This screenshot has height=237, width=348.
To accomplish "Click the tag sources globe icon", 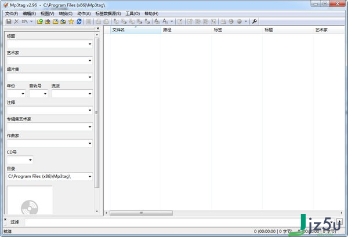I will (239, 21).
